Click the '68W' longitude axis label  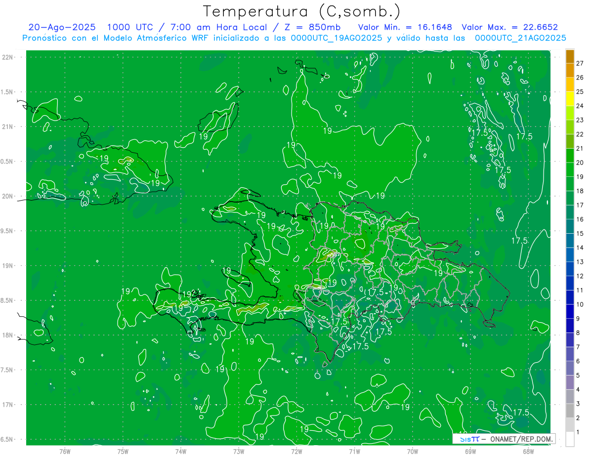pos(528,451)
